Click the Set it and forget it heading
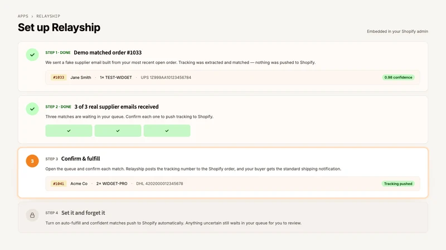The image size is (446, 250). click(x=83, y=213)
